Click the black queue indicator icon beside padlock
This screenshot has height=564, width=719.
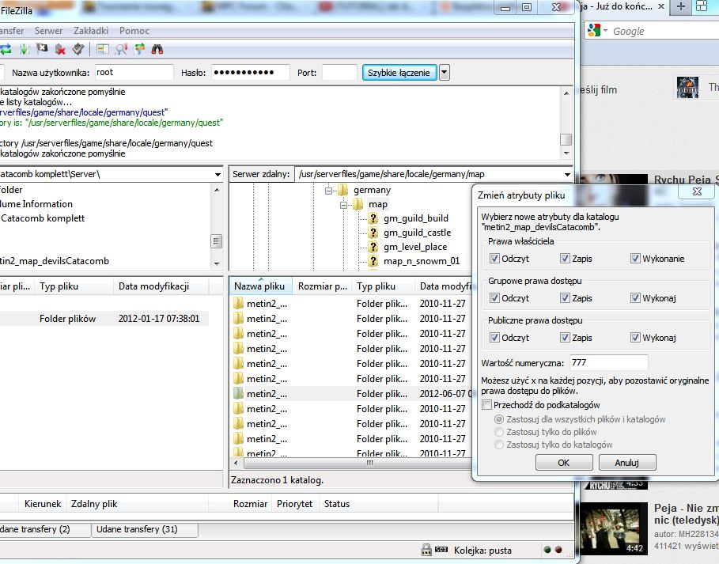441,549
